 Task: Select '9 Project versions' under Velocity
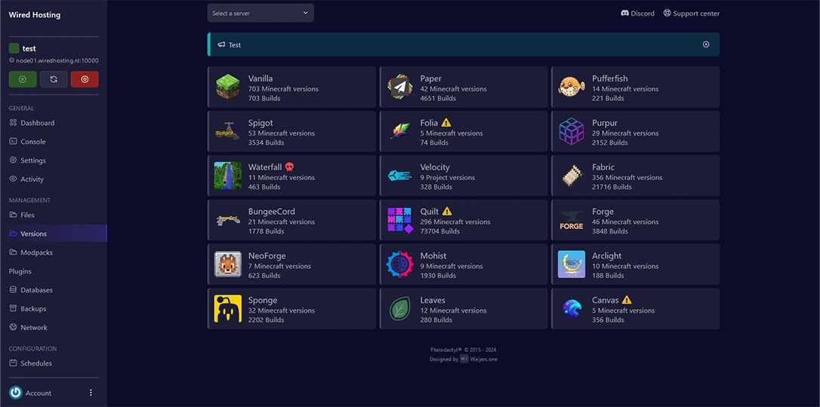click(x=448, y=177)
